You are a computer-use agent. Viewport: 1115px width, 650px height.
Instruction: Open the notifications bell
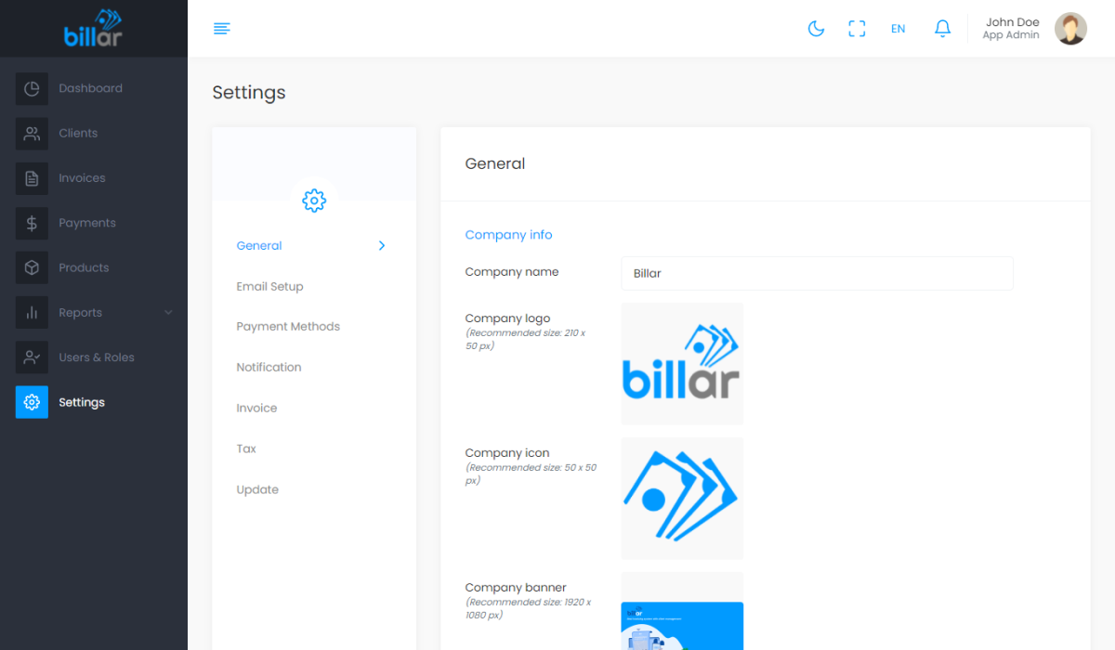pyautogui.click(x=942, y=29)
